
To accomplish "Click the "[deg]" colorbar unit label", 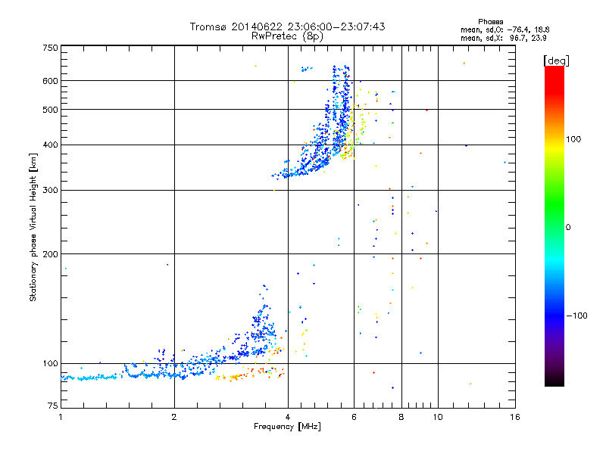I will [556, 61].
